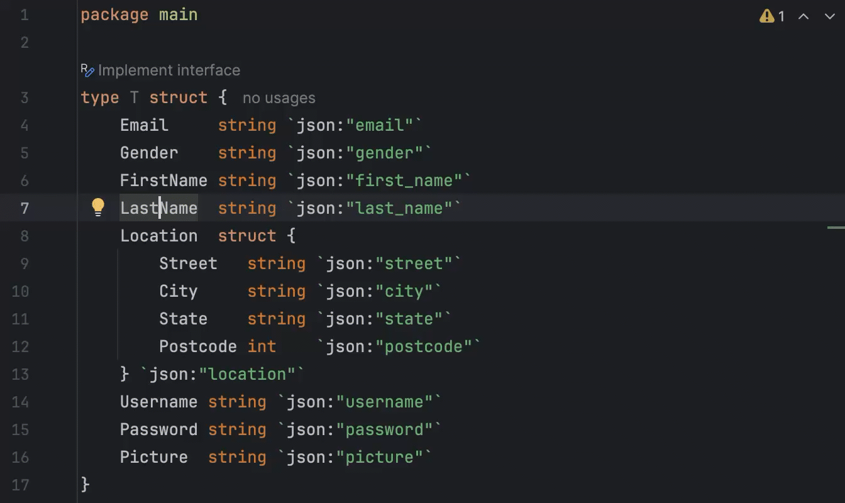Click the warning triangle inspection icon
This screenshot has height=503, width=845.
point(766,16)
